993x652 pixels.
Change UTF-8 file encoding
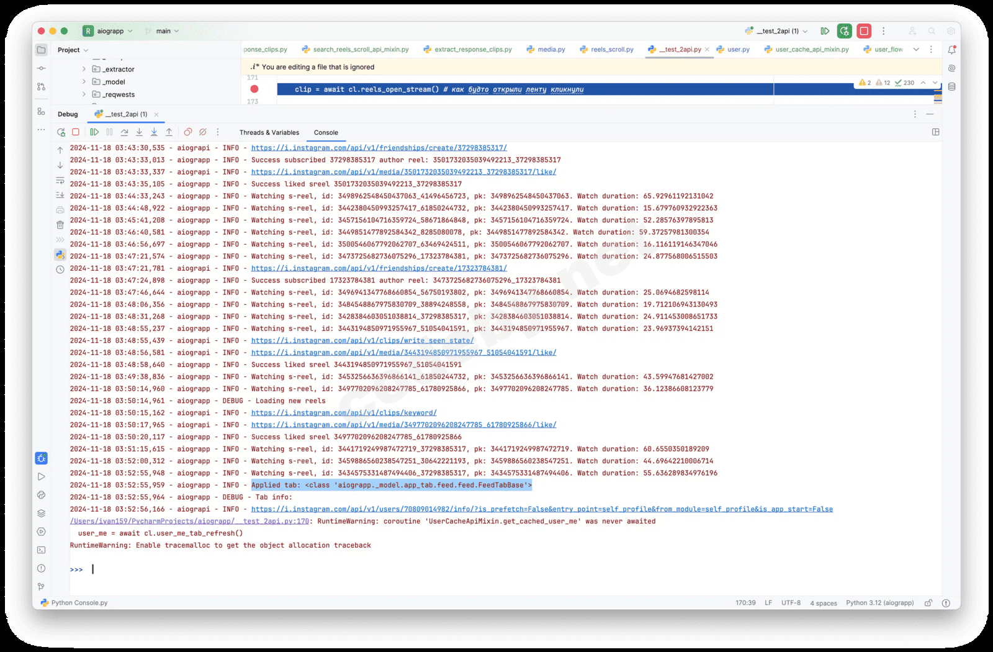[791, 603]
